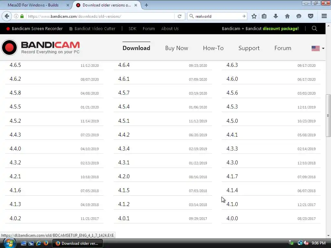Download Bandicam version 4.2.1
331x248 pixels.
[x=15, y=177]
